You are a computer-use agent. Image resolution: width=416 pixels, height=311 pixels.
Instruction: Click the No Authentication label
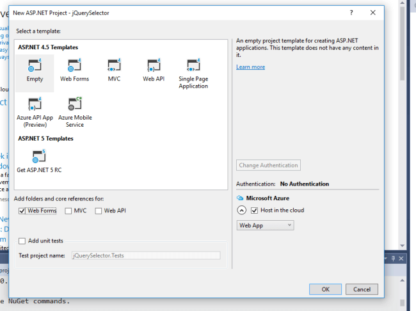tap(305, 184)
